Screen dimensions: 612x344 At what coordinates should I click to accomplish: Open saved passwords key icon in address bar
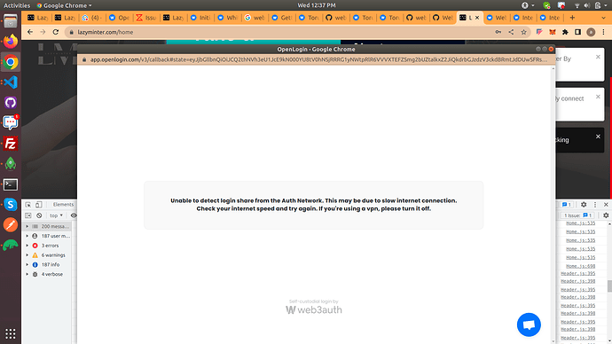coord(498,32)
